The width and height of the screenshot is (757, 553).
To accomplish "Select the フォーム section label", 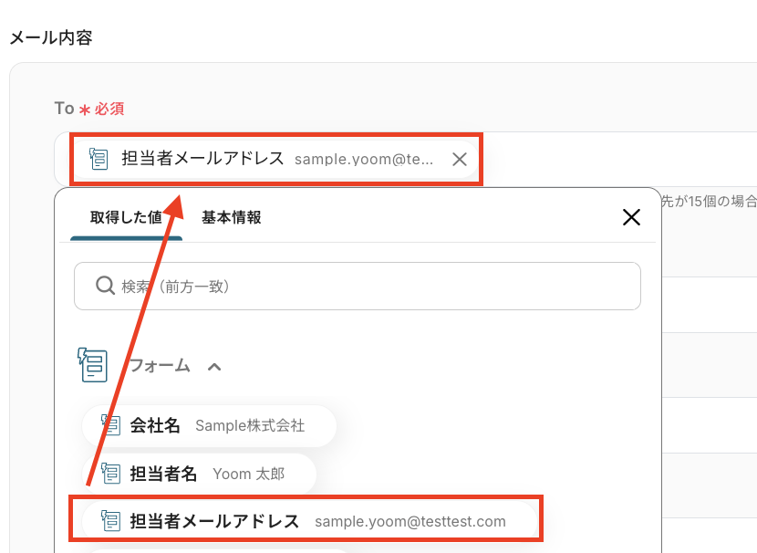I will pos(160,366).
